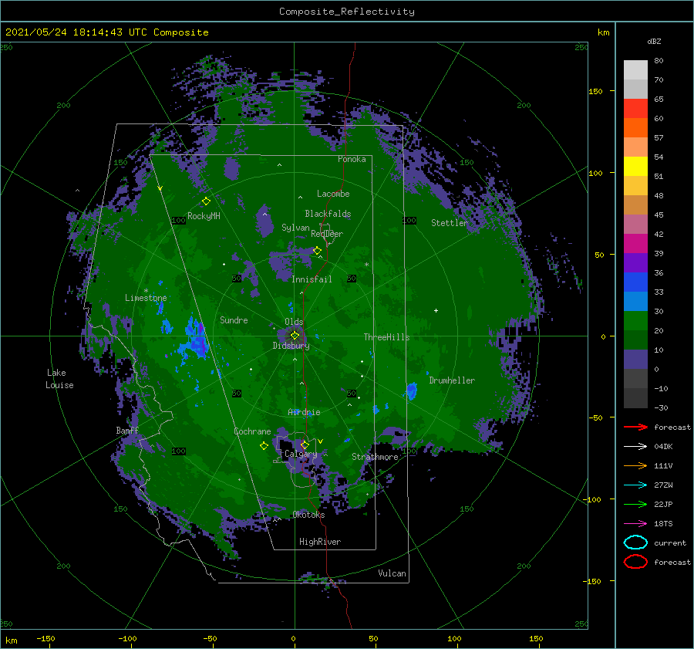This screenshot has height=649, width=694.
Task: Click the dBZ legend heading
Action: click(654, 41)
